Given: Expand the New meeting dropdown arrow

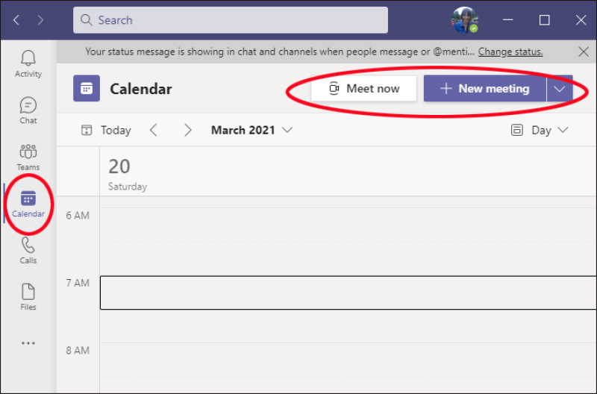Looking at the screenshot, I should coord(559,88).
